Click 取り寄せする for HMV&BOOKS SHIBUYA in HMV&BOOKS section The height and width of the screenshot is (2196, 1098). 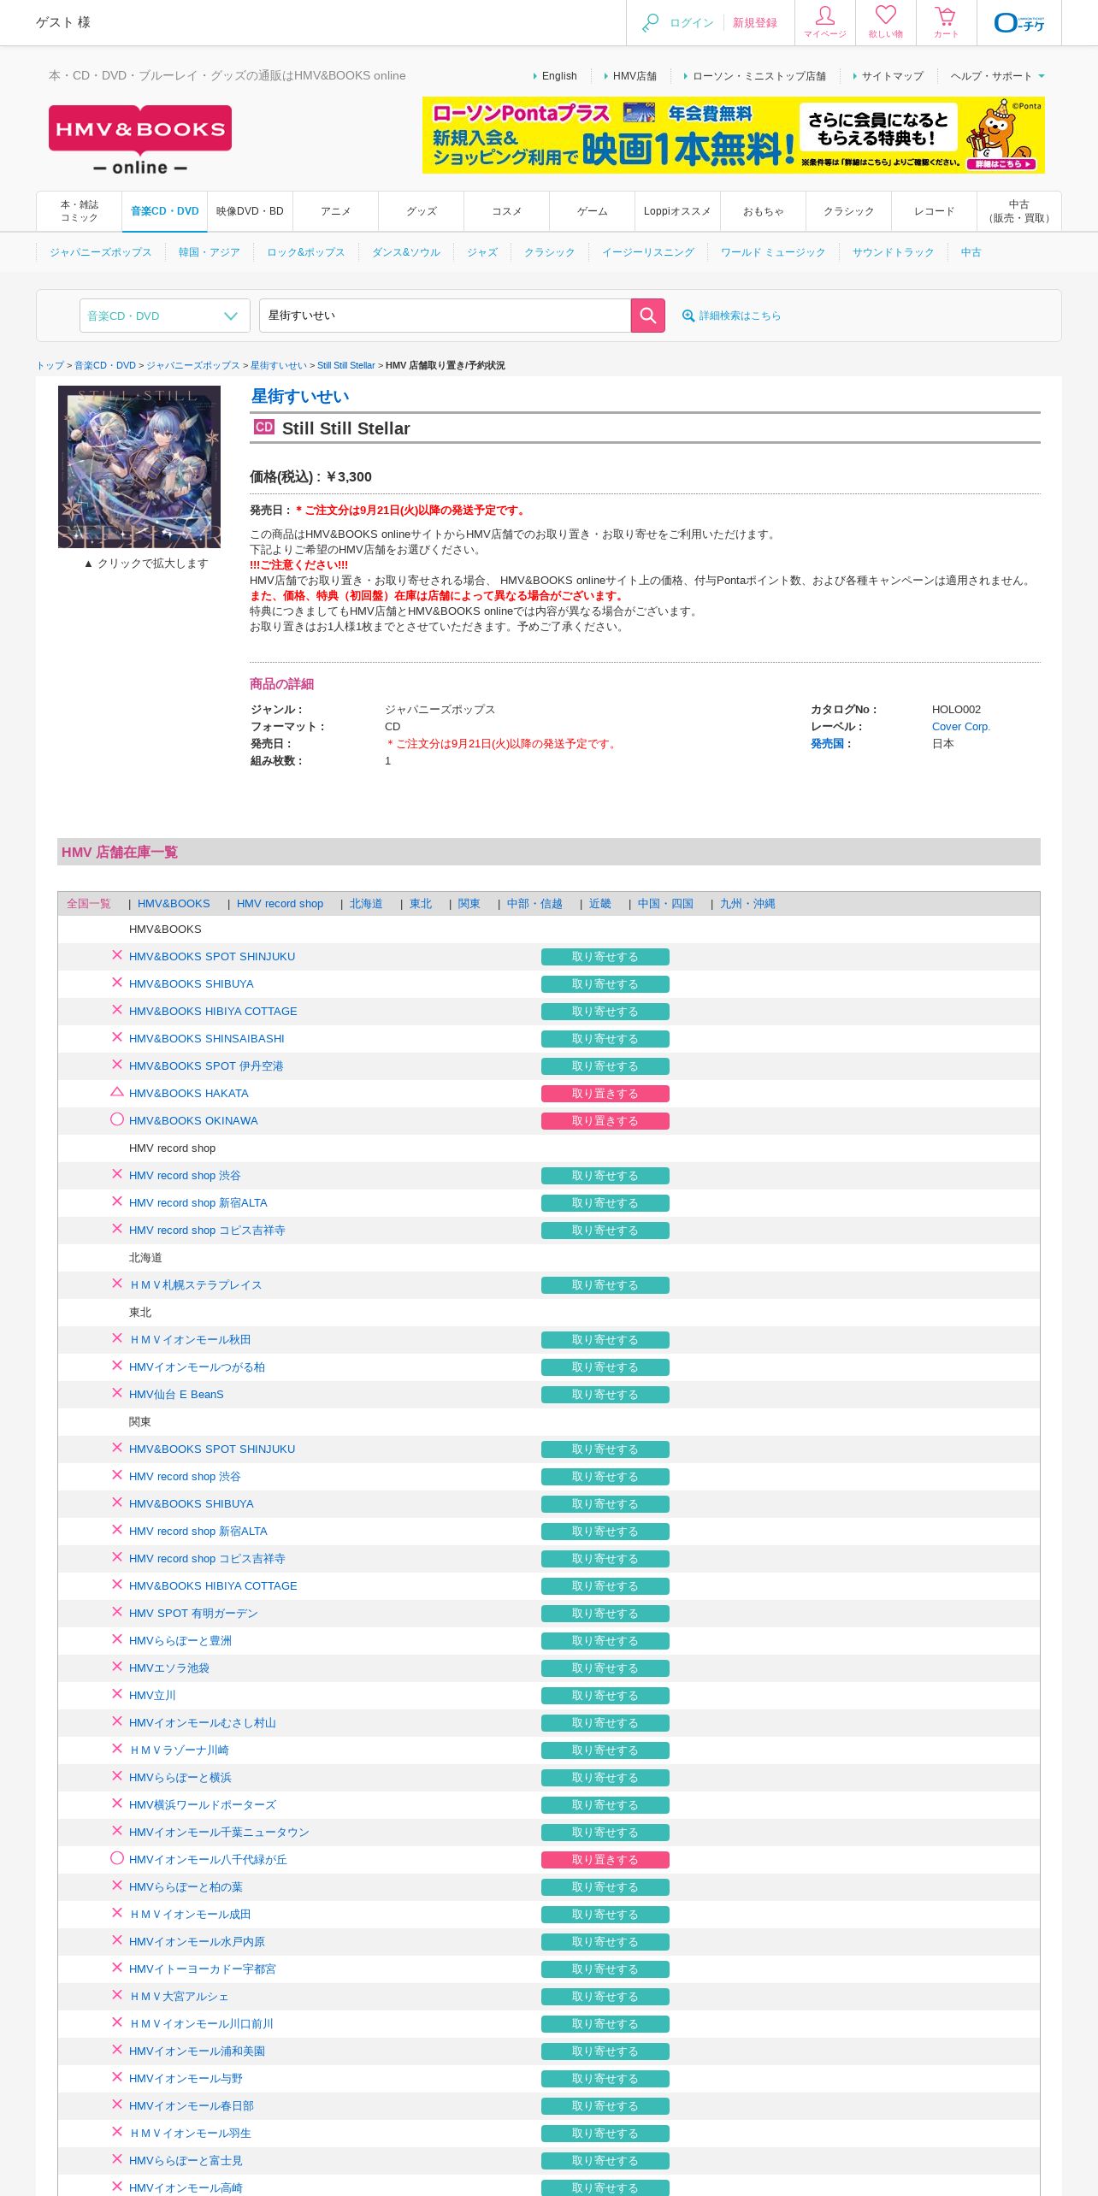point(605,984)
